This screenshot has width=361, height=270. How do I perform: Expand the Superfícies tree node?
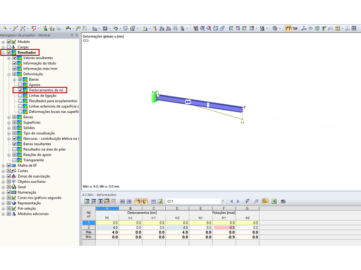[9, 123]
